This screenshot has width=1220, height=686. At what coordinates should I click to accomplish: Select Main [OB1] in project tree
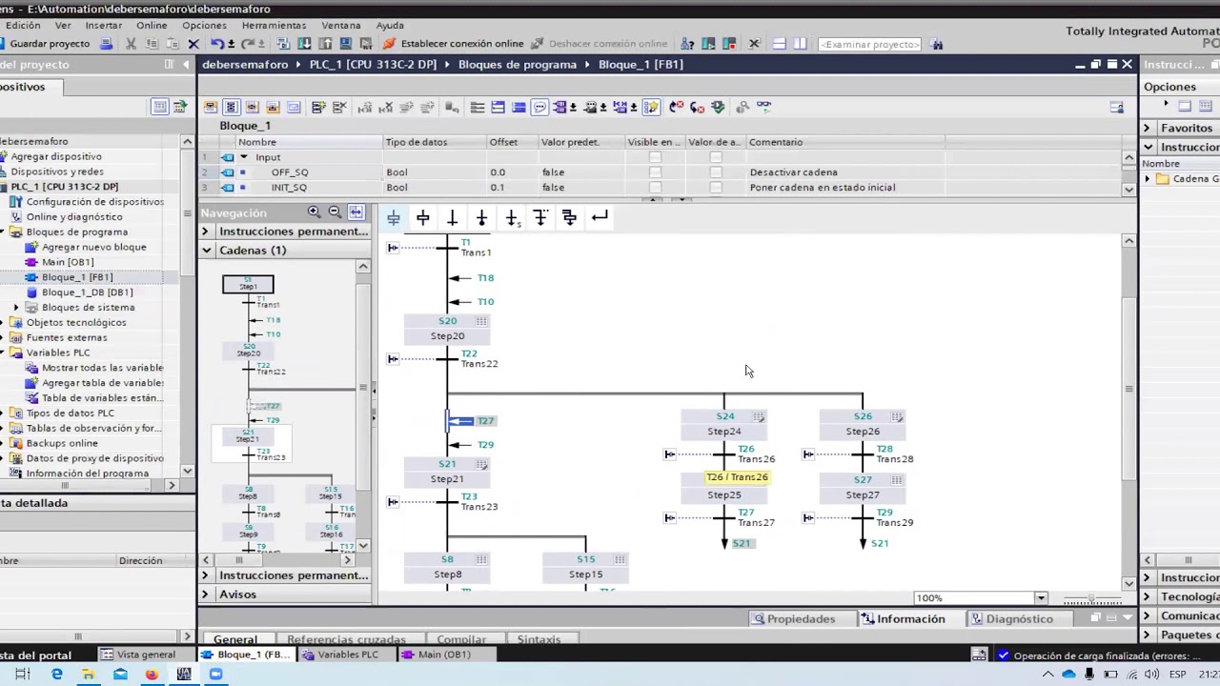point(68,262)
